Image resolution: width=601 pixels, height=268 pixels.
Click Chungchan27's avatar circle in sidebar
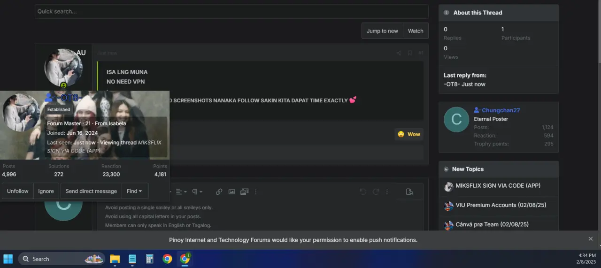[456, 119]
